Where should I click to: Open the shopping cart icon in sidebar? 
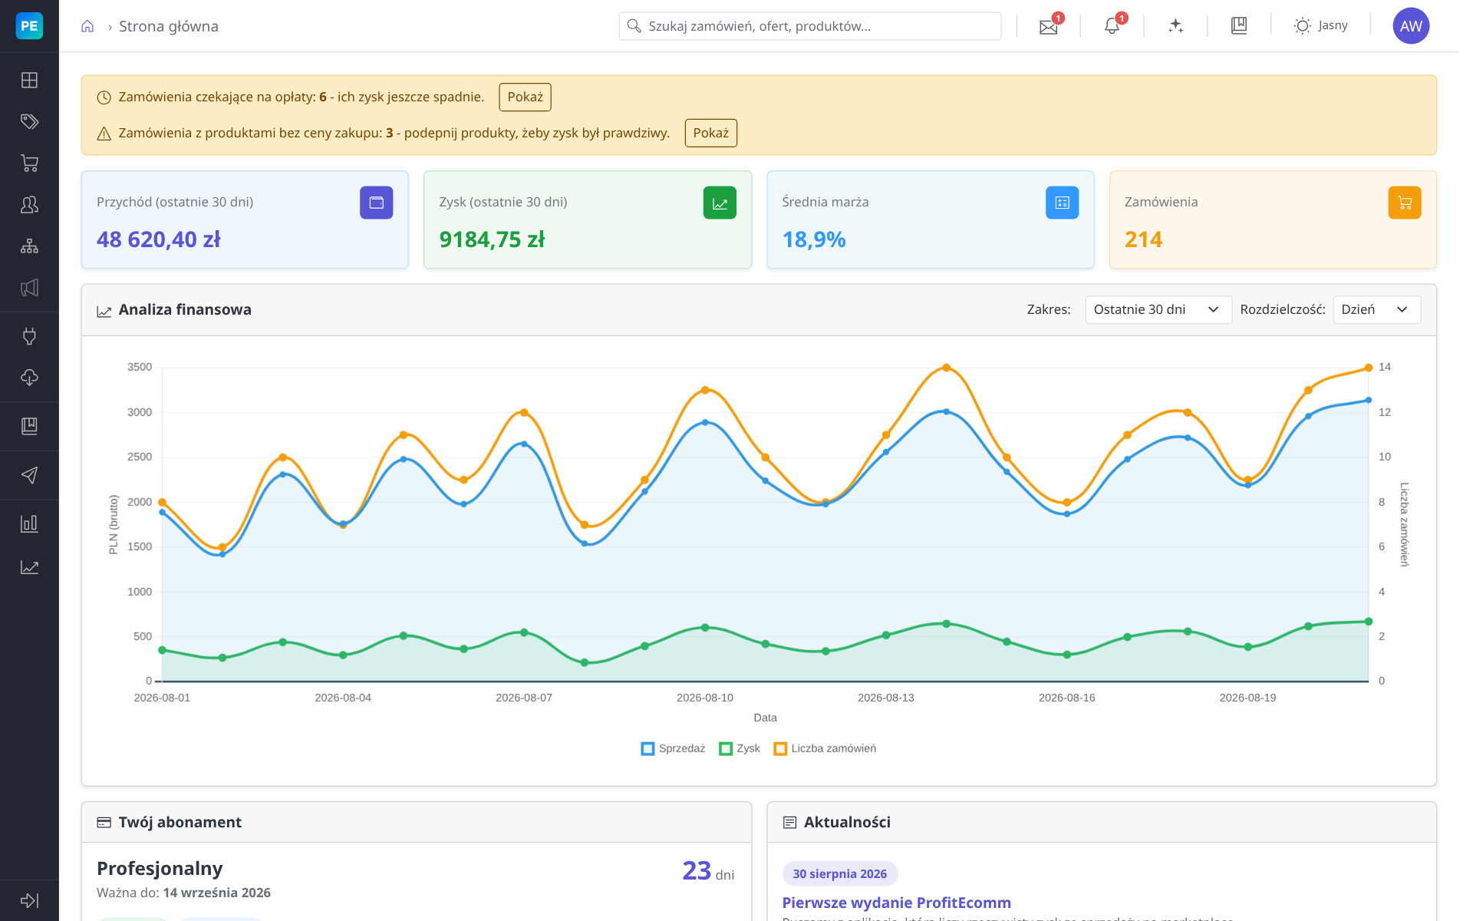click(x=29, y=163)
